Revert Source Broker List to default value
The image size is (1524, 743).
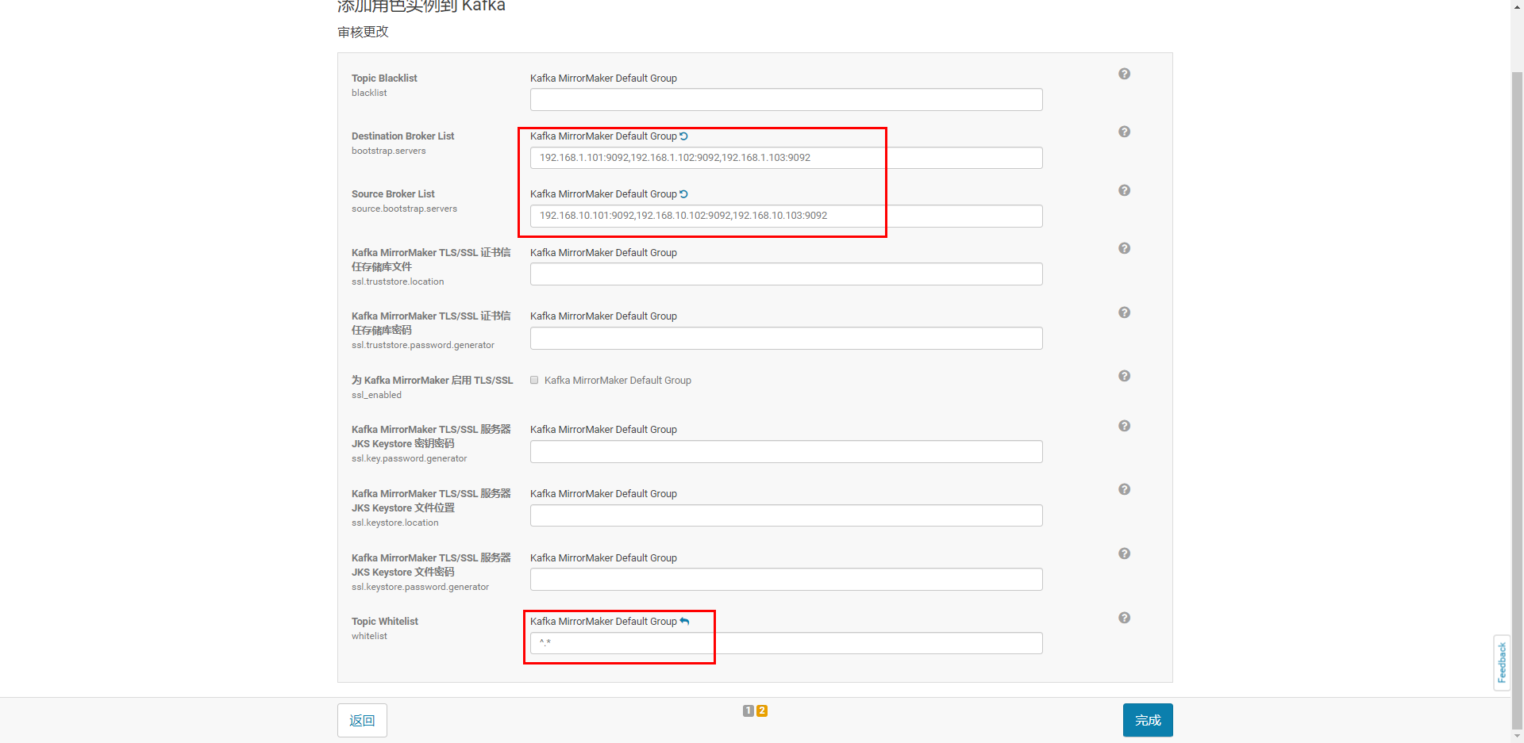click(684, 193)
